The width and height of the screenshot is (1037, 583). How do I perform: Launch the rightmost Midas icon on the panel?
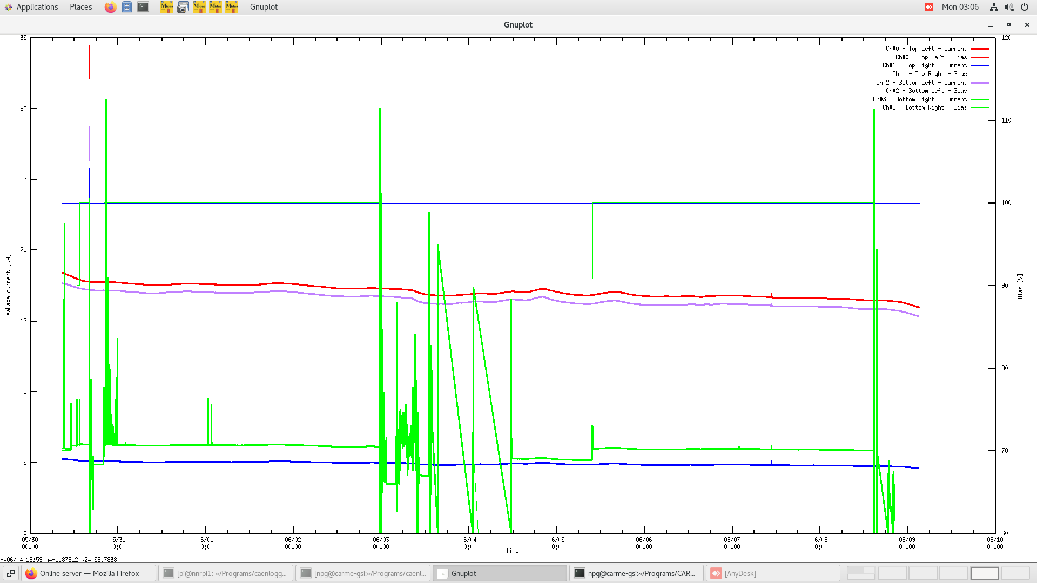pyautogui.click(x=231, y=7)
